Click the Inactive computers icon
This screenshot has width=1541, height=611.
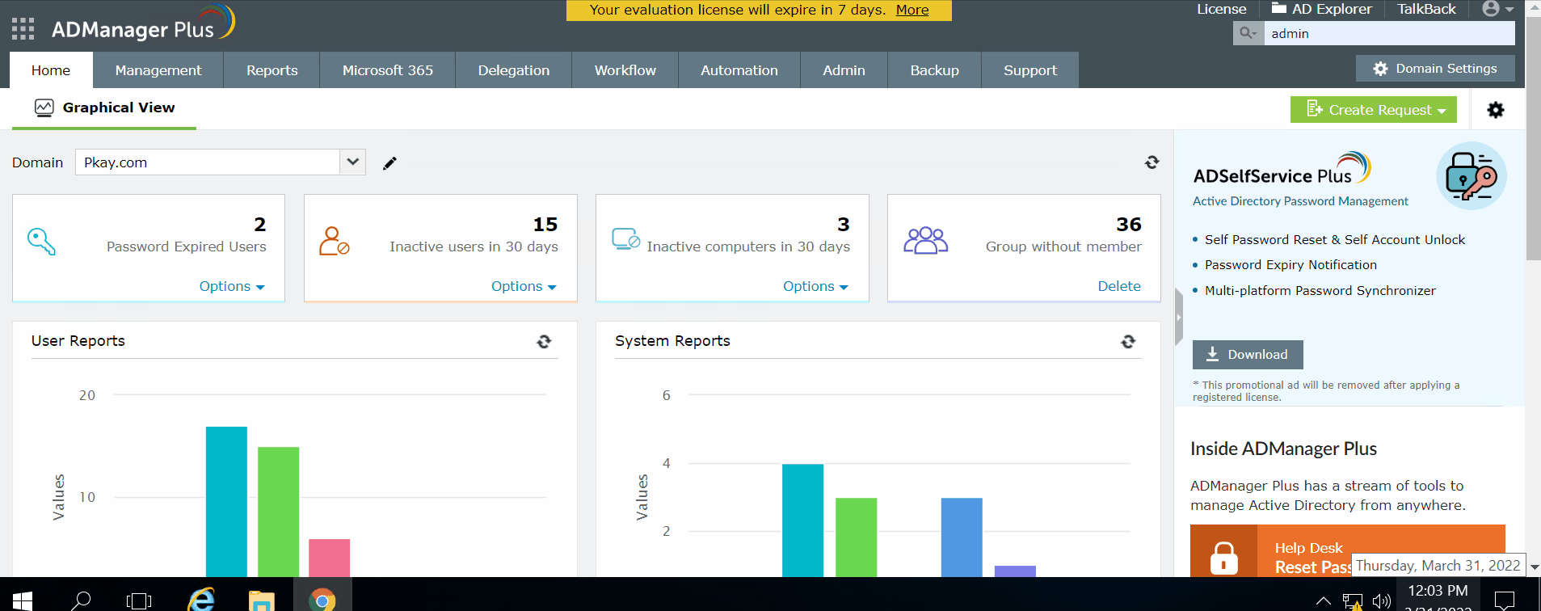[x=625, y=239]
